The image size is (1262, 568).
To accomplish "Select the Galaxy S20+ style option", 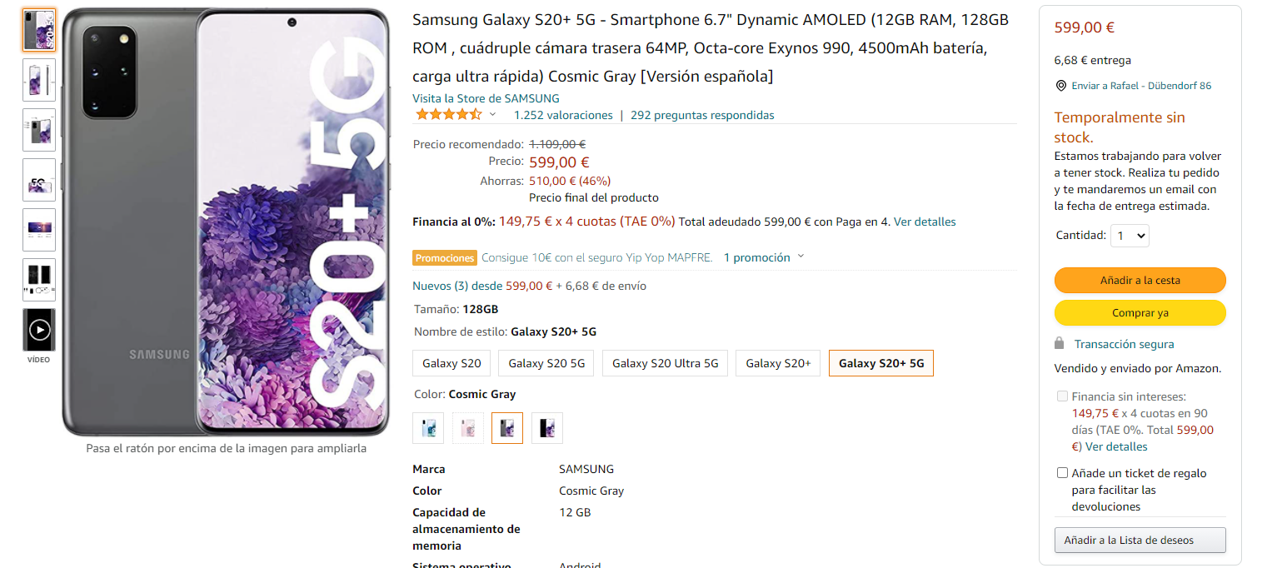I will pos(778,363).
